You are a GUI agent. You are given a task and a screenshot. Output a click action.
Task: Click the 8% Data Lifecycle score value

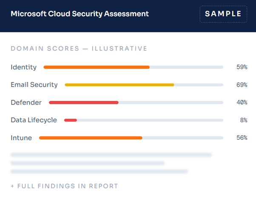pyautogui.click(x=243, y=120)
